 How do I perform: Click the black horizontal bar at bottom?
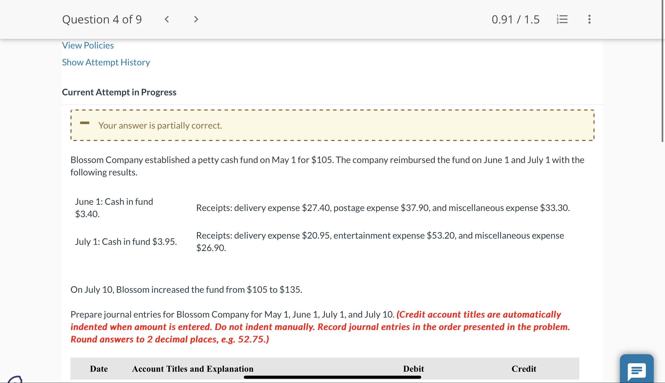332,377
